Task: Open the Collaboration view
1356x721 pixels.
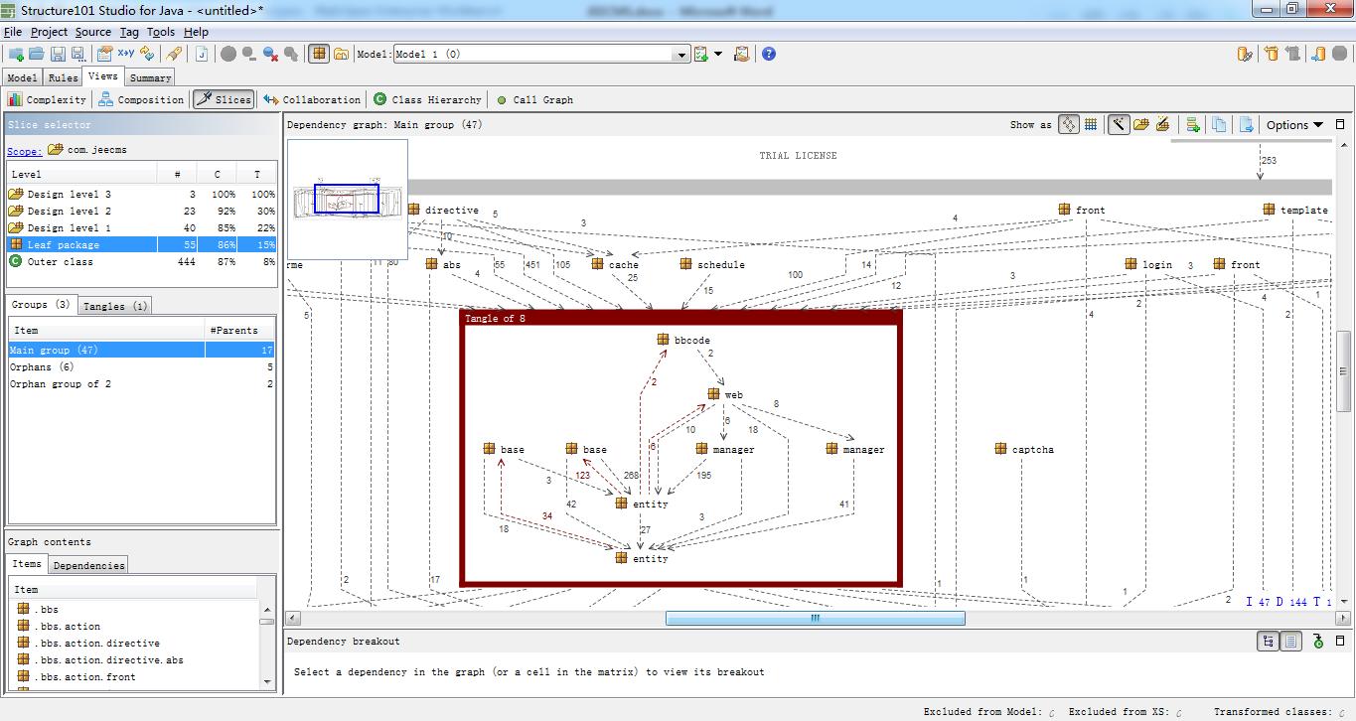Action: click(x=312, y=99)
